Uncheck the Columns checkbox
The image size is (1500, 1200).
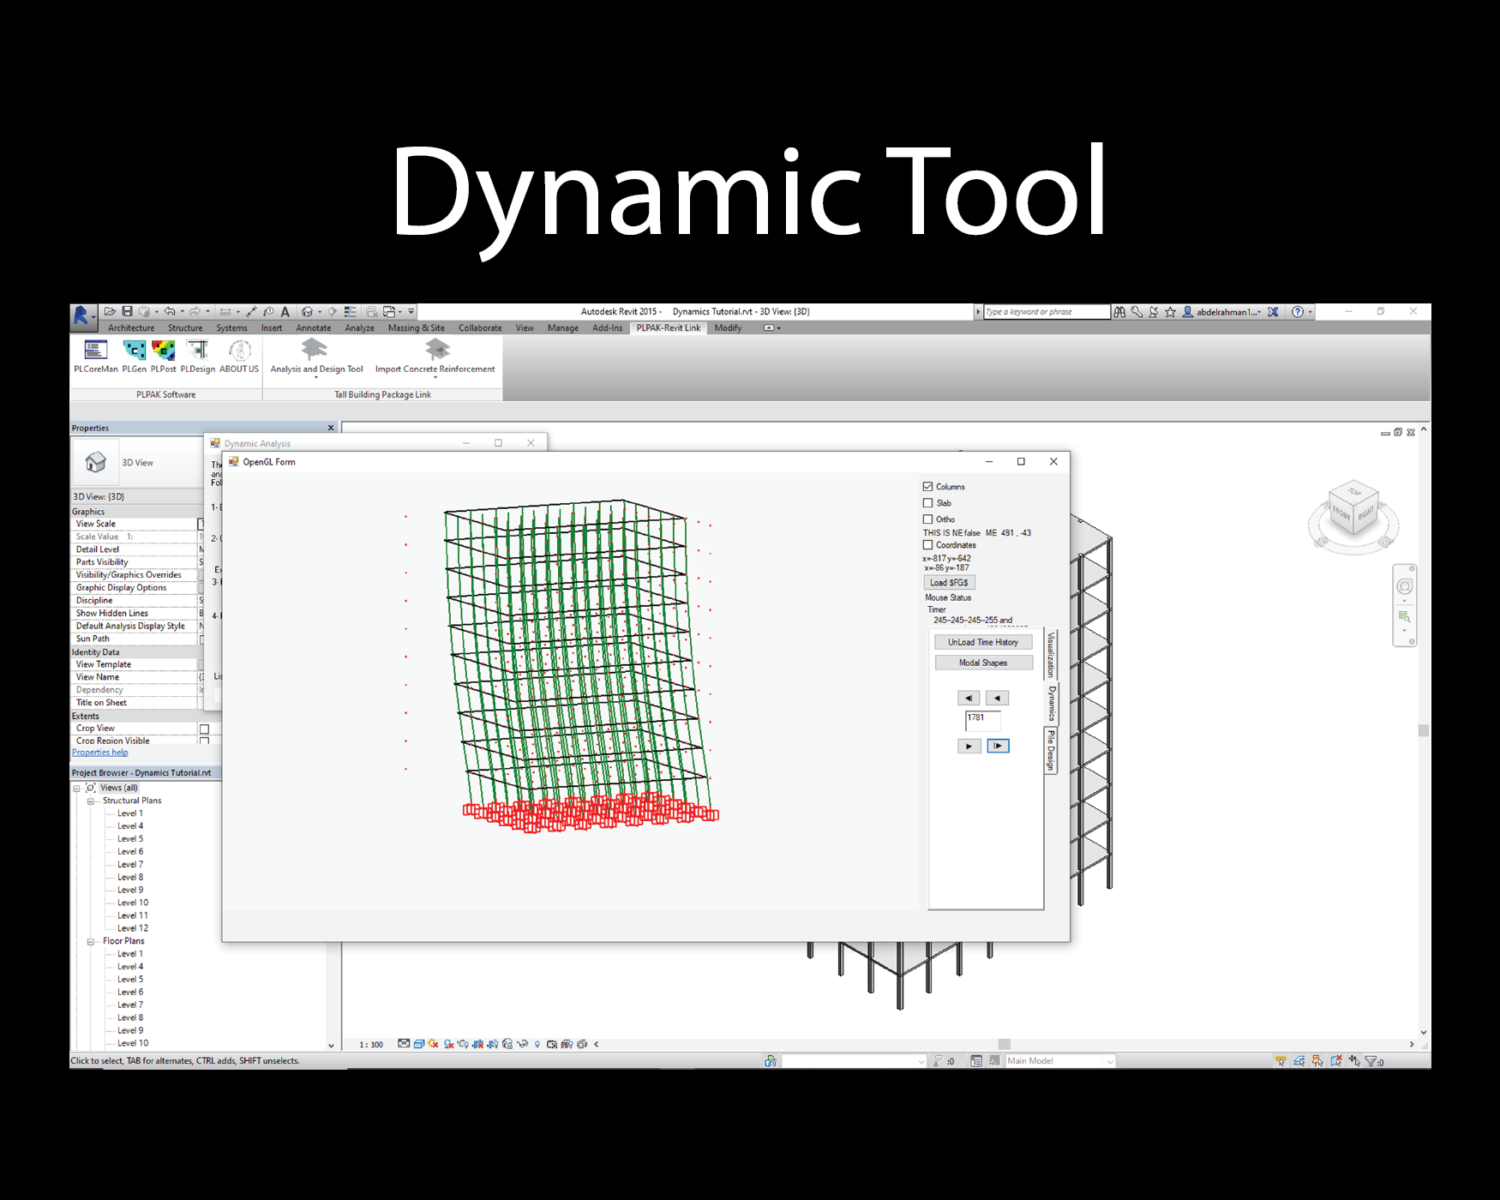click(927, 487)
